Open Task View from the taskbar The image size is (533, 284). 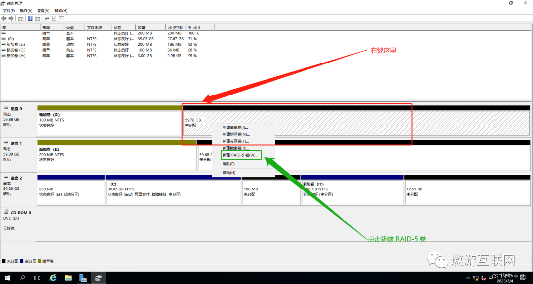click(x=38, y=278)
